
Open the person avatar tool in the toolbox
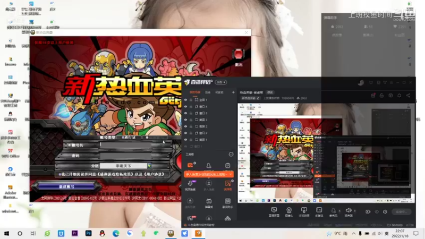coord(209,165)
